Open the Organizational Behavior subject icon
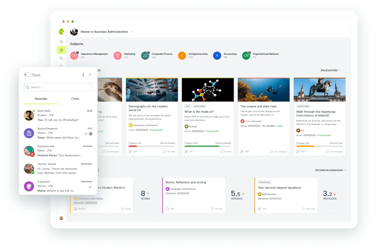 [246, 56]
